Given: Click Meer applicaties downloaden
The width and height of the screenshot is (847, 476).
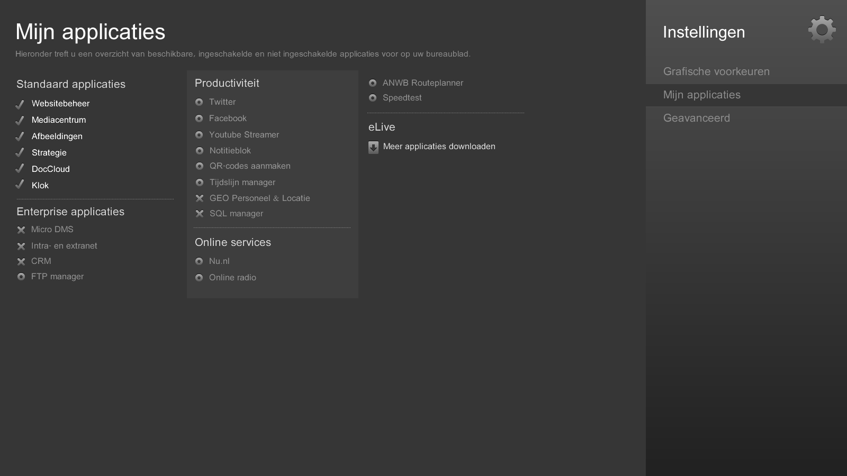Looking at the screenshot, I should (x=439, y=147).
